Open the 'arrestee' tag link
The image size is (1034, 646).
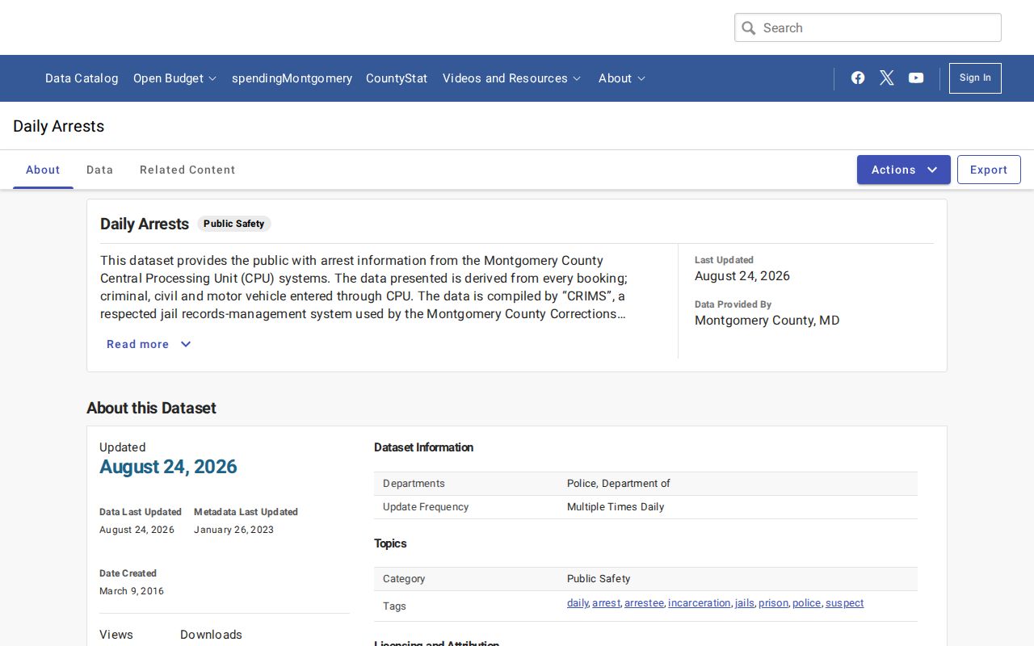(x=645, y=603)
